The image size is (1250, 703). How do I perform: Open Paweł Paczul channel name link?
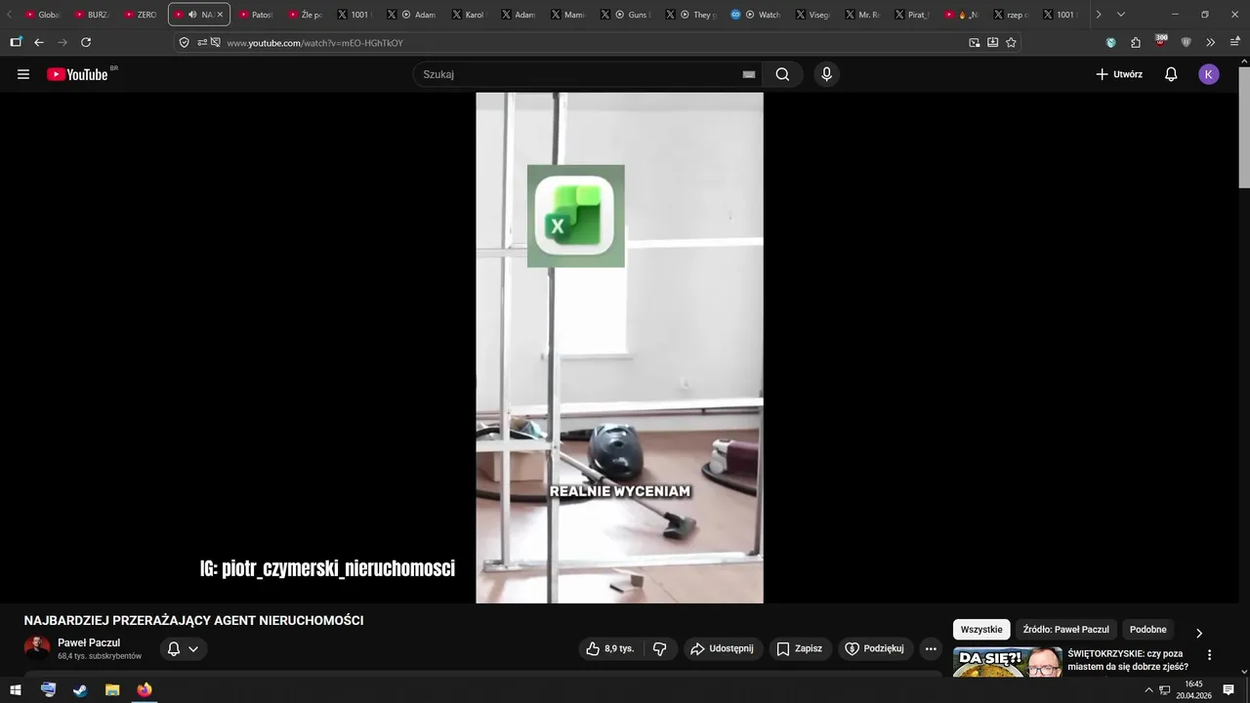(89, 642)
